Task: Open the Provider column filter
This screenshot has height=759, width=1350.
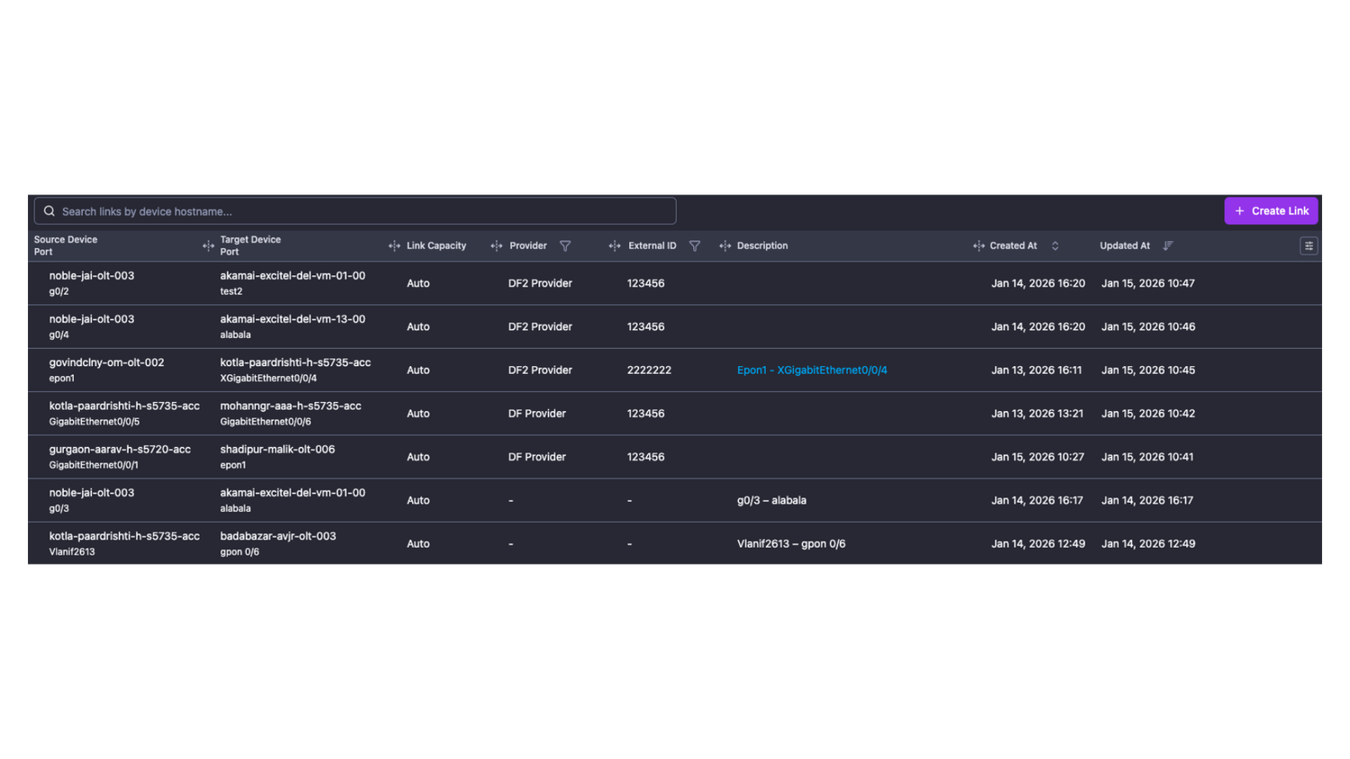Action: [x=565, y=246]
